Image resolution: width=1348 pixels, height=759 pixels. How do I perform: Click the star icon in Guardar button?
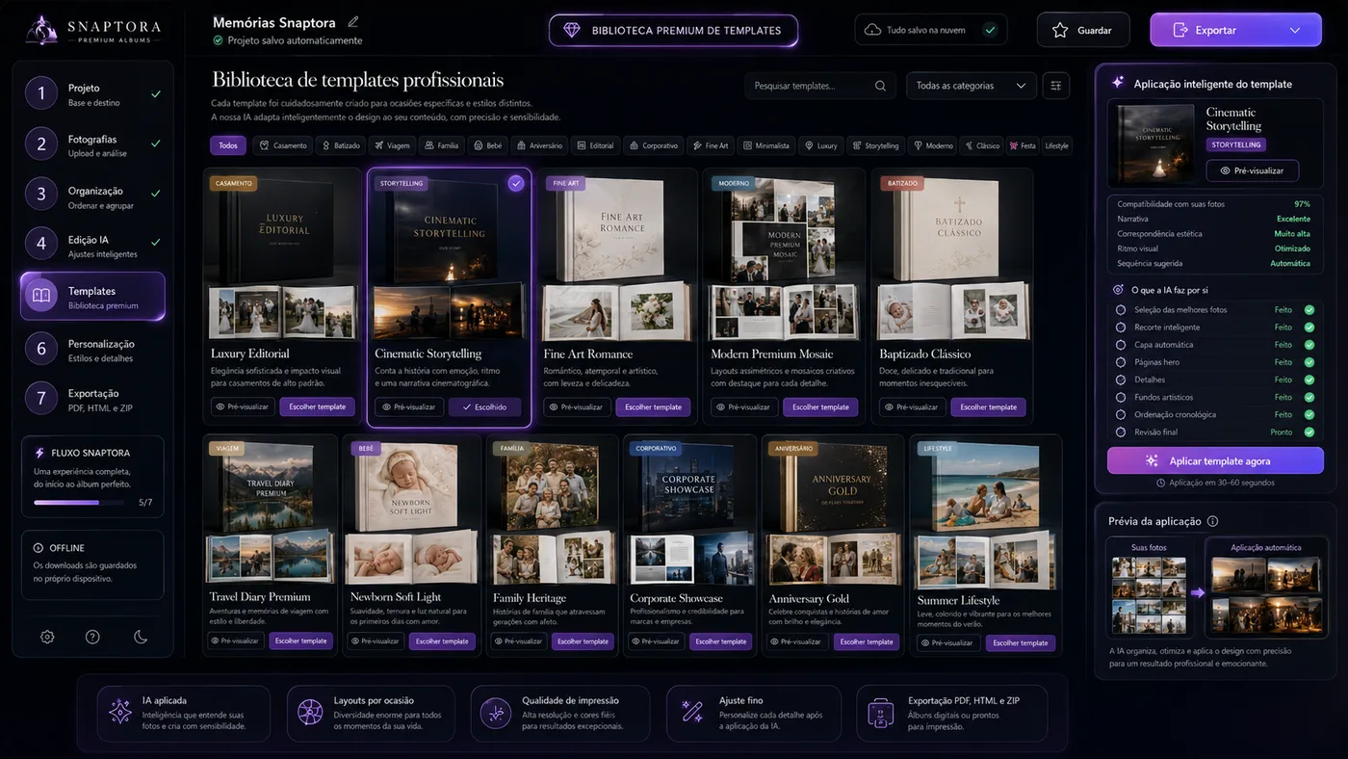pyautogui.click(x=1060, y=31)
